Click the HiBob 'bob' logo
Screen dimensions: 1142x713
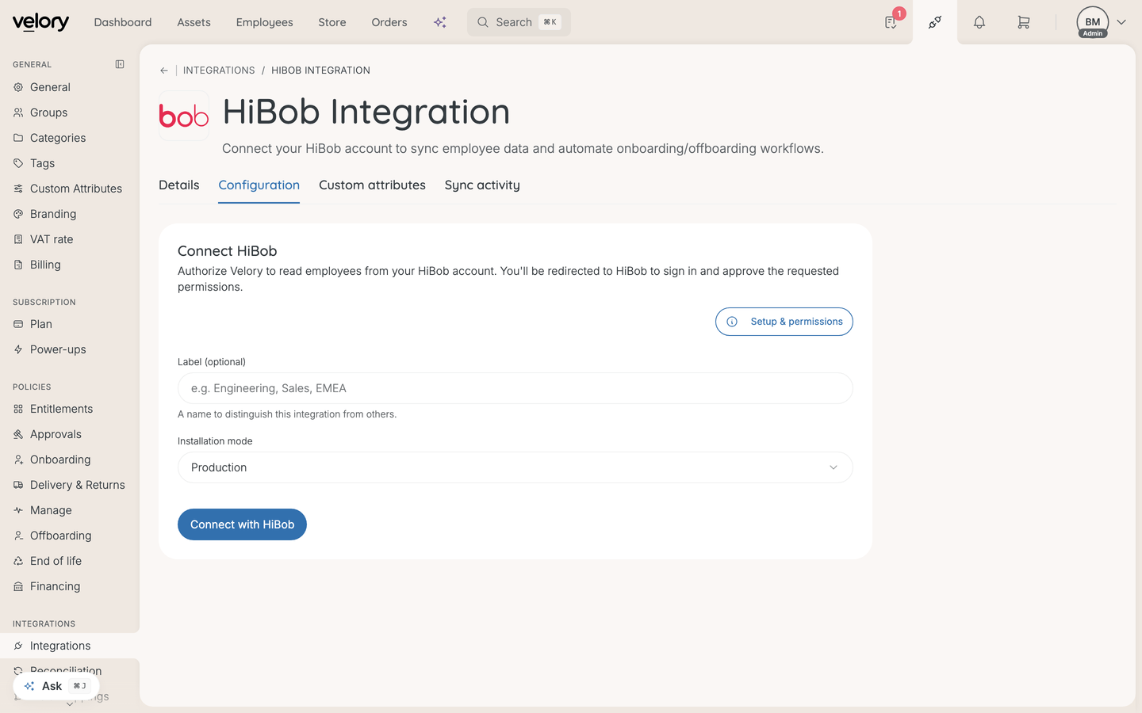[184, 116]
